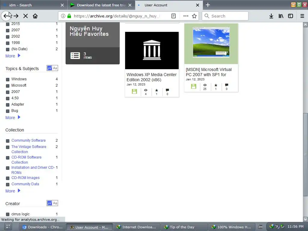Image resolution: width=308 pixels, height=231 pixels.
Task: Click the green secure-connection padlock
Action: pos(69,16)
